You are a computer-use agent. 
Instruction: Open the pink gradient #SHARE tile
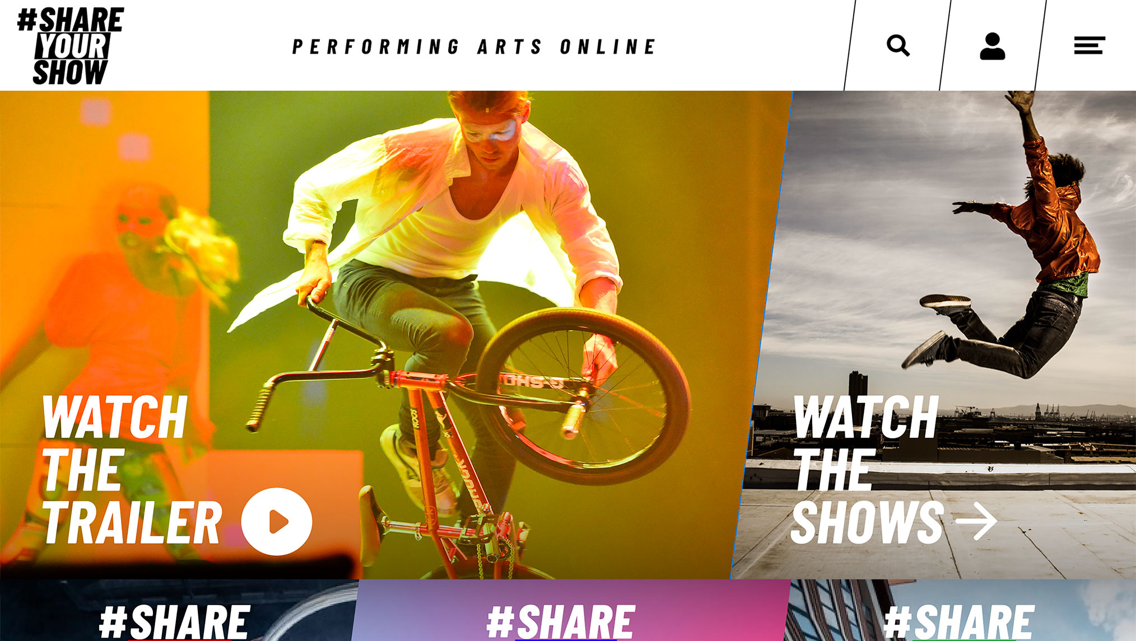(x=570, y=610)
